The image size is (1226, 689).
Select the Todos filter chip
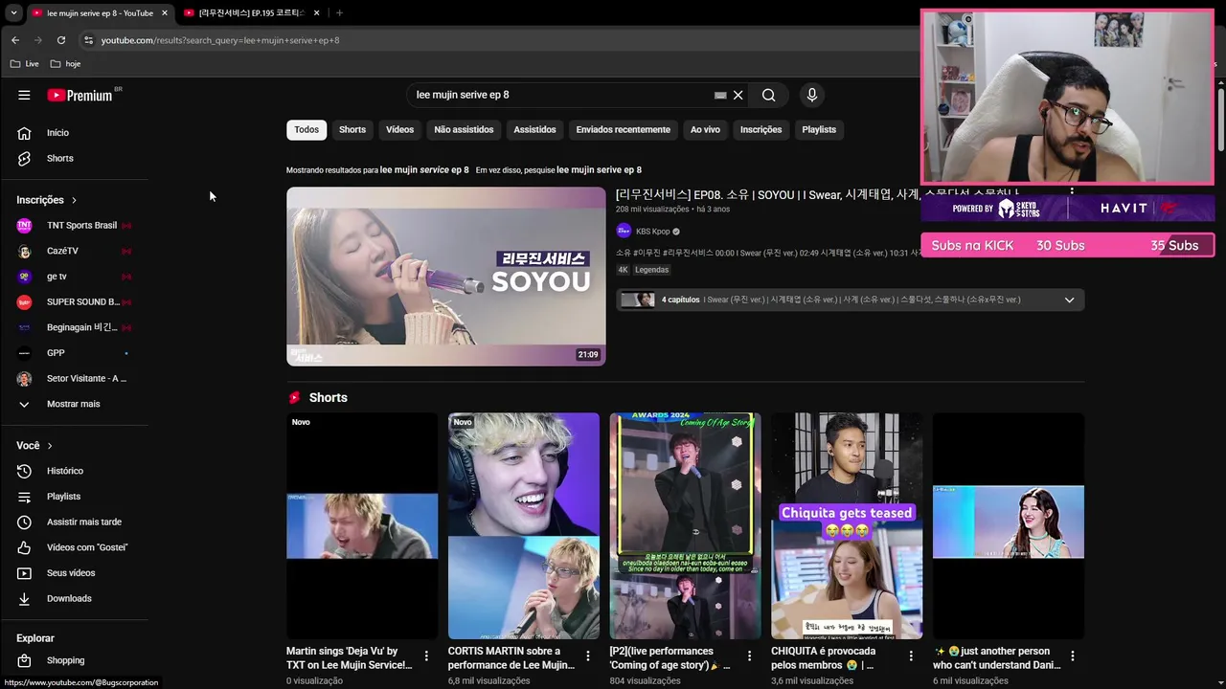pos(306,129)
